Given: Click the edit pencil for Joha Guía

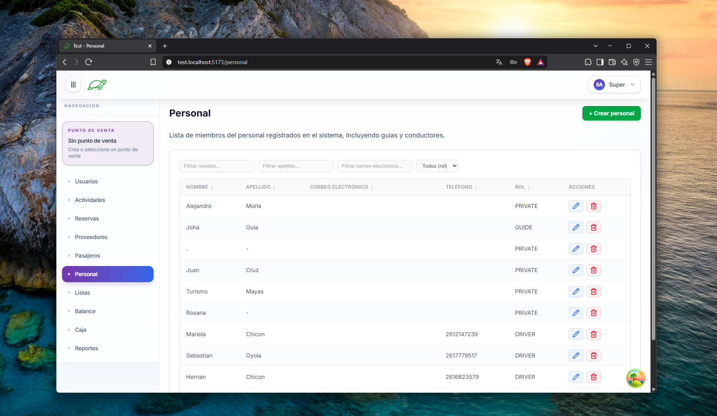Looking at the screenshot, I should [x=576, y=227].
